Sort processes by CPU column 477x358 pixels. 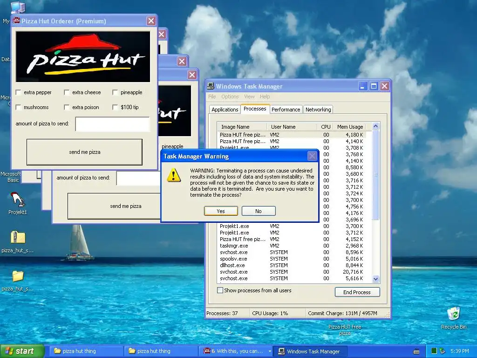324,127
